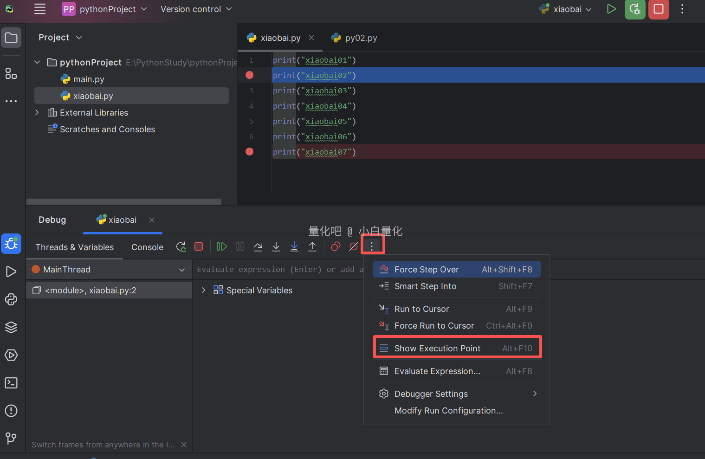Click the Project panel horizontal scrollbar
This screenshot has height=459, width=705.
(124, 202)
